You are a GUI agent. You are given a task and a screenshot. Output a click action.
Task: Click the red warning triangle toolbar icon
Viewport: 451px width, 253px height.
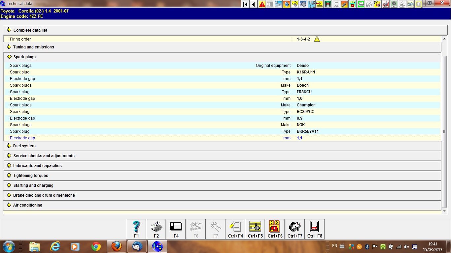262,4
